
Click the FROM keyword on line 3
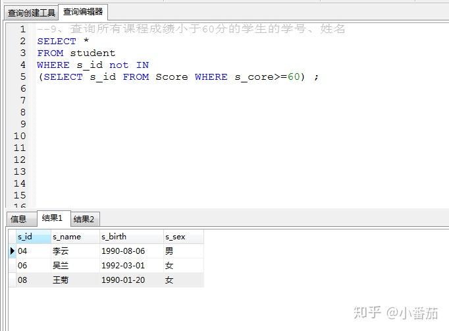tap(51, 53)
